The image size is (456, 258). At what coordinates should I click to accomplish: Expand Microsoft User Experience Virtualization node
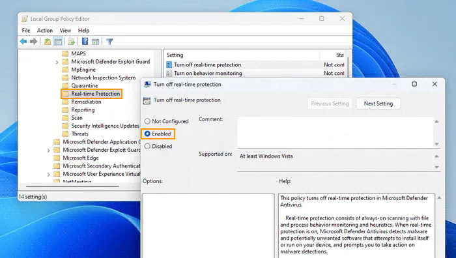[x=49, y=174]
